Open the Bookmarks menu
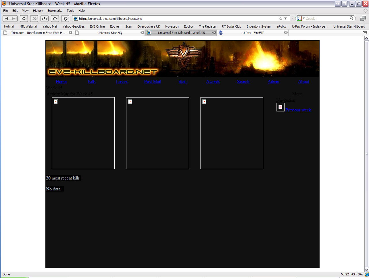Screen dimensions: 369x278 55,11
